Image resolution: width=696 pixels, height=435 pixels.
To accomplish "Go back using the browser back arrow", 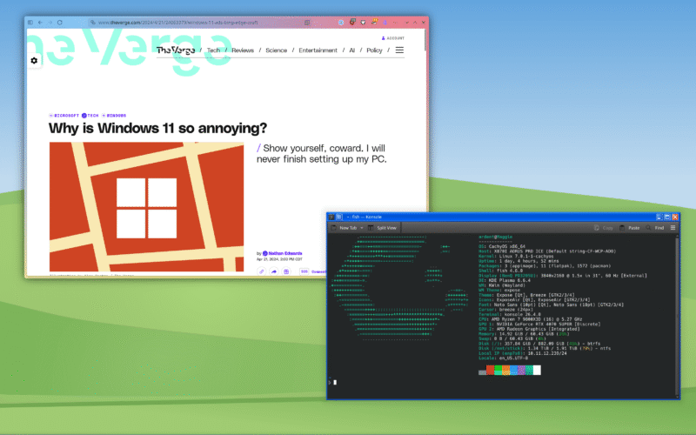I will 40,22.
